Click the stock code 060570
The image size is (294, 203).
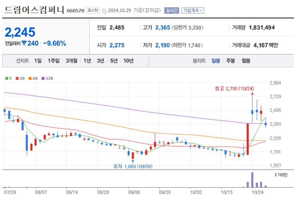pyautogui.click(x=76, y=11)
